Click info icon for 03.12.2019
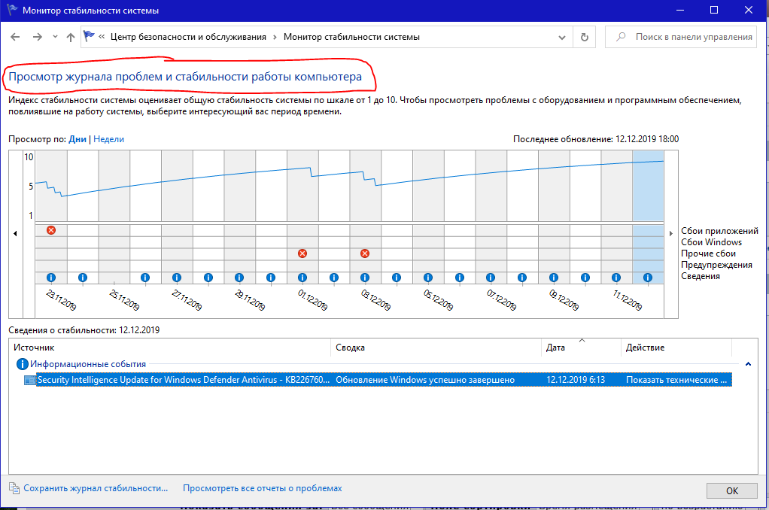This screenshot has height=510, width=769. (x=365, y=278)
